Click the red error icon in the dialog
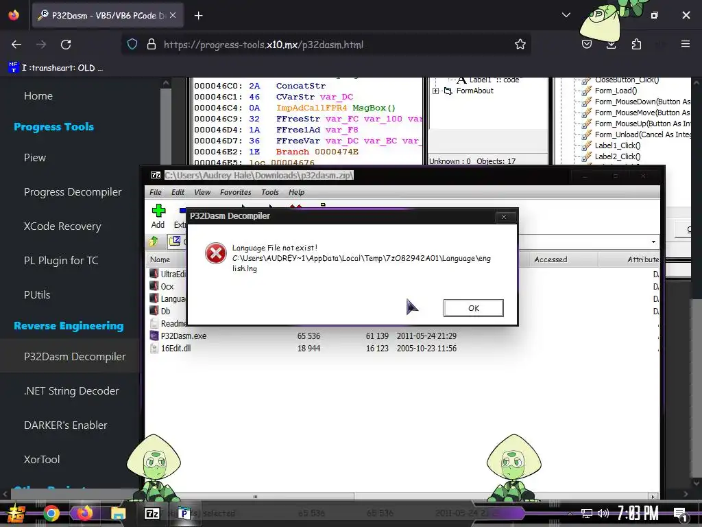The height and width of the screenshot is (527, 702). point(216,254)
